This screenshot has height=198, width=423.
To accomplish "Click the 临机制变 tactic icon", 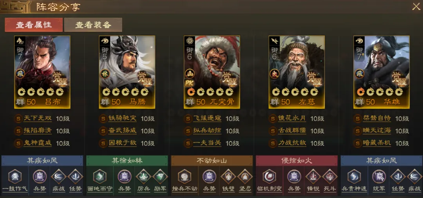I will [x=269, y=177].
